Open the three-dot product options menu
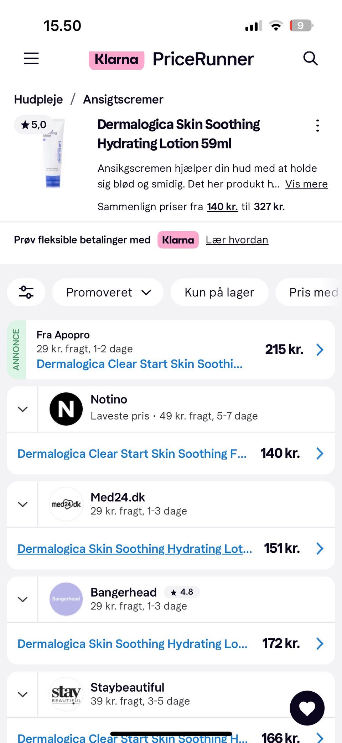342x743 pixels. point(317,126)
